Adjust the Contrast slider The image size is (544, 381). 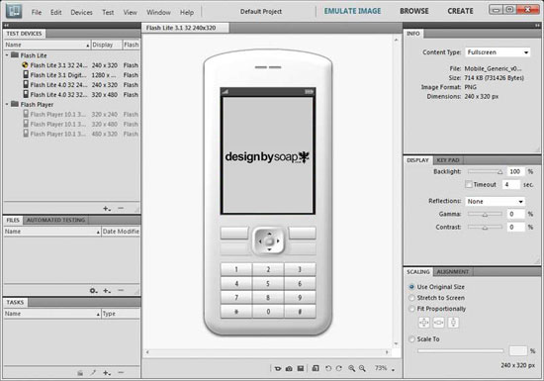tap(485, 228)
